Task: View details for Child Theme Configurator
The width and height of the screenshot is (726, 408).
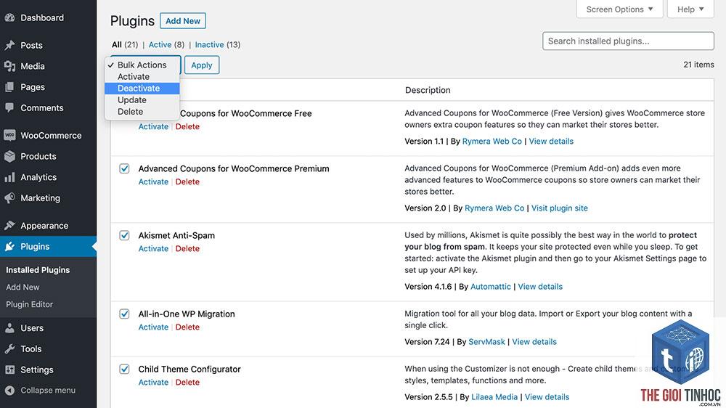Action: coord(547,397)
